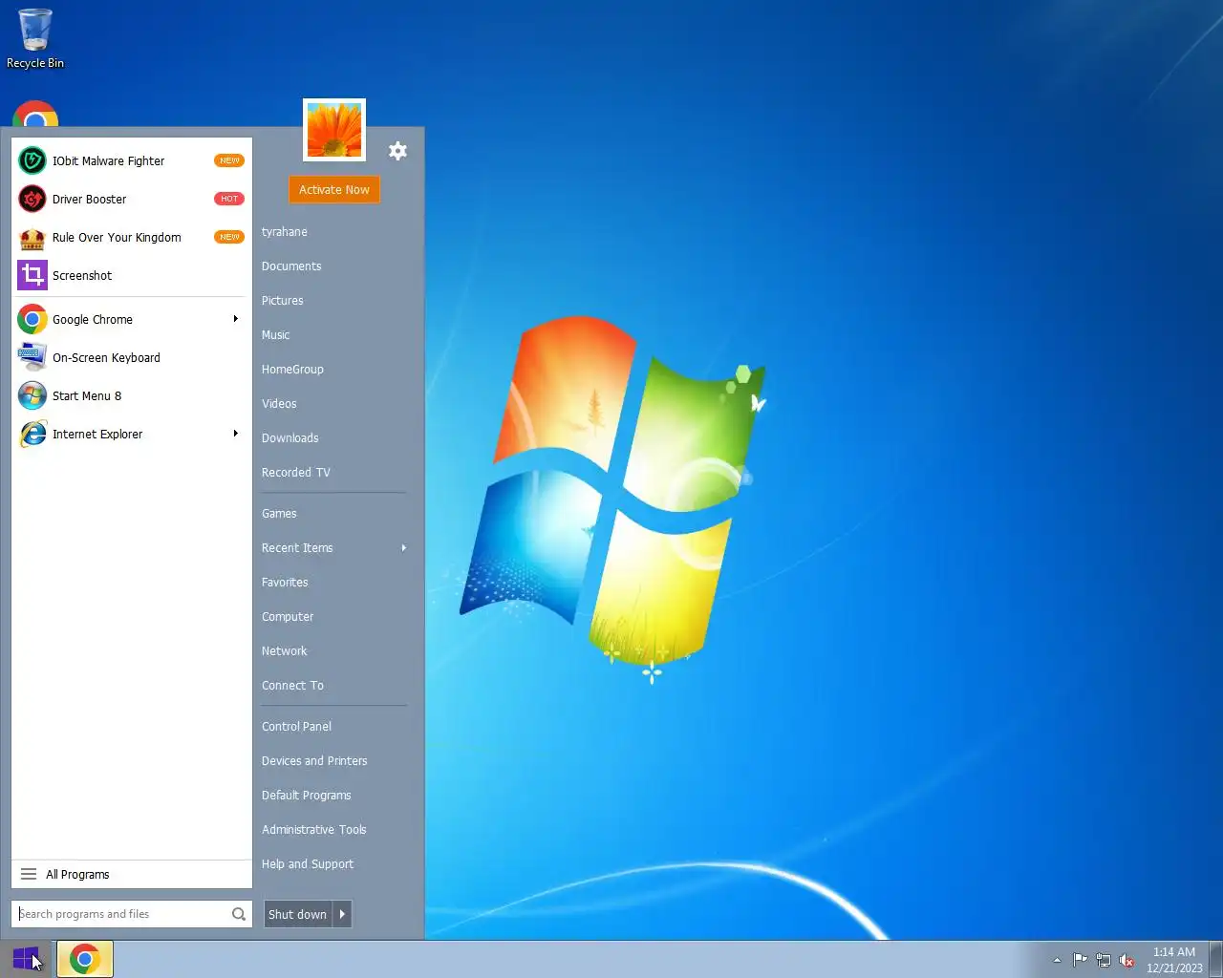Click the search magnifier icon

tap(238, 914)
